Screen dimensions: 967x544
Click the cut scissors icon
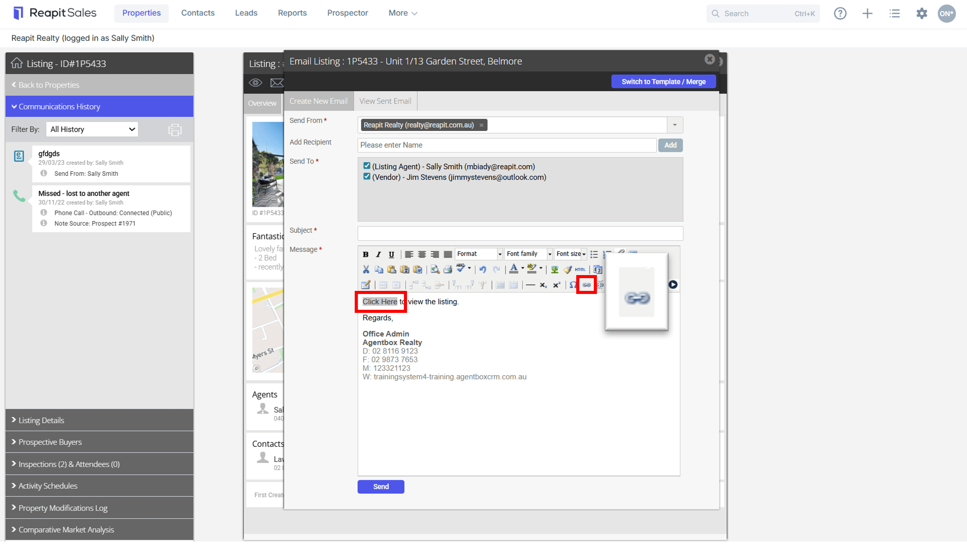[366, 269]
